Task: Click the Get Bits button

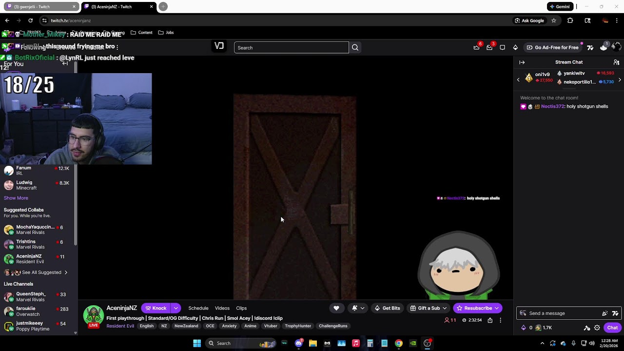Action: point(387,308)
